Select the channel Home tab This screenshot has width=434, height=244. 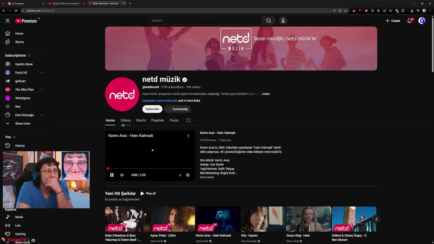(x=110, y=120)
